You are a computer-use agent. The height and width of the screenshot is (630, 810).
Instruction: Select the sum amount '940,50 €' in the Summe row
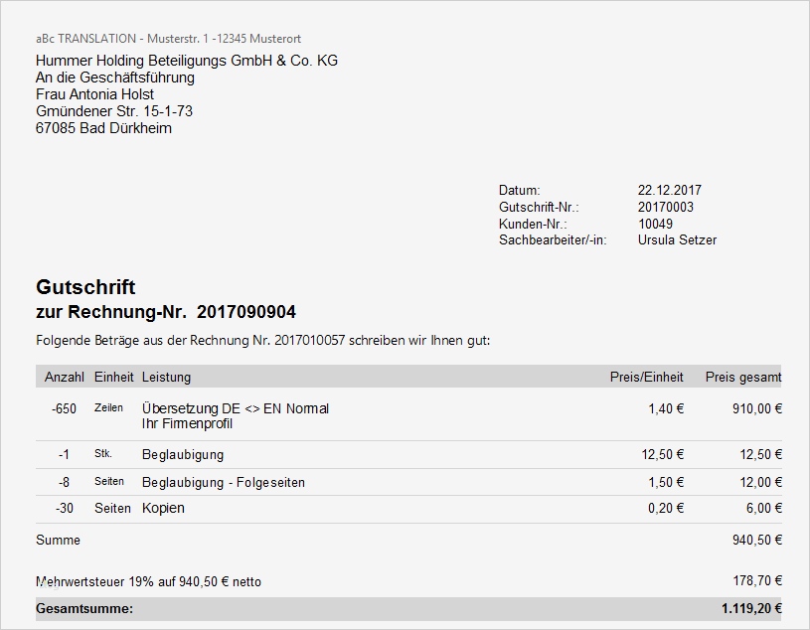(x=756, y=541)
